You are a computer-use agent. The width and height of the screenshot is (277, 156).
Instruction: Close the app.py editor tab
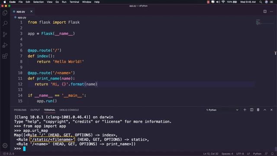(31, 11)
